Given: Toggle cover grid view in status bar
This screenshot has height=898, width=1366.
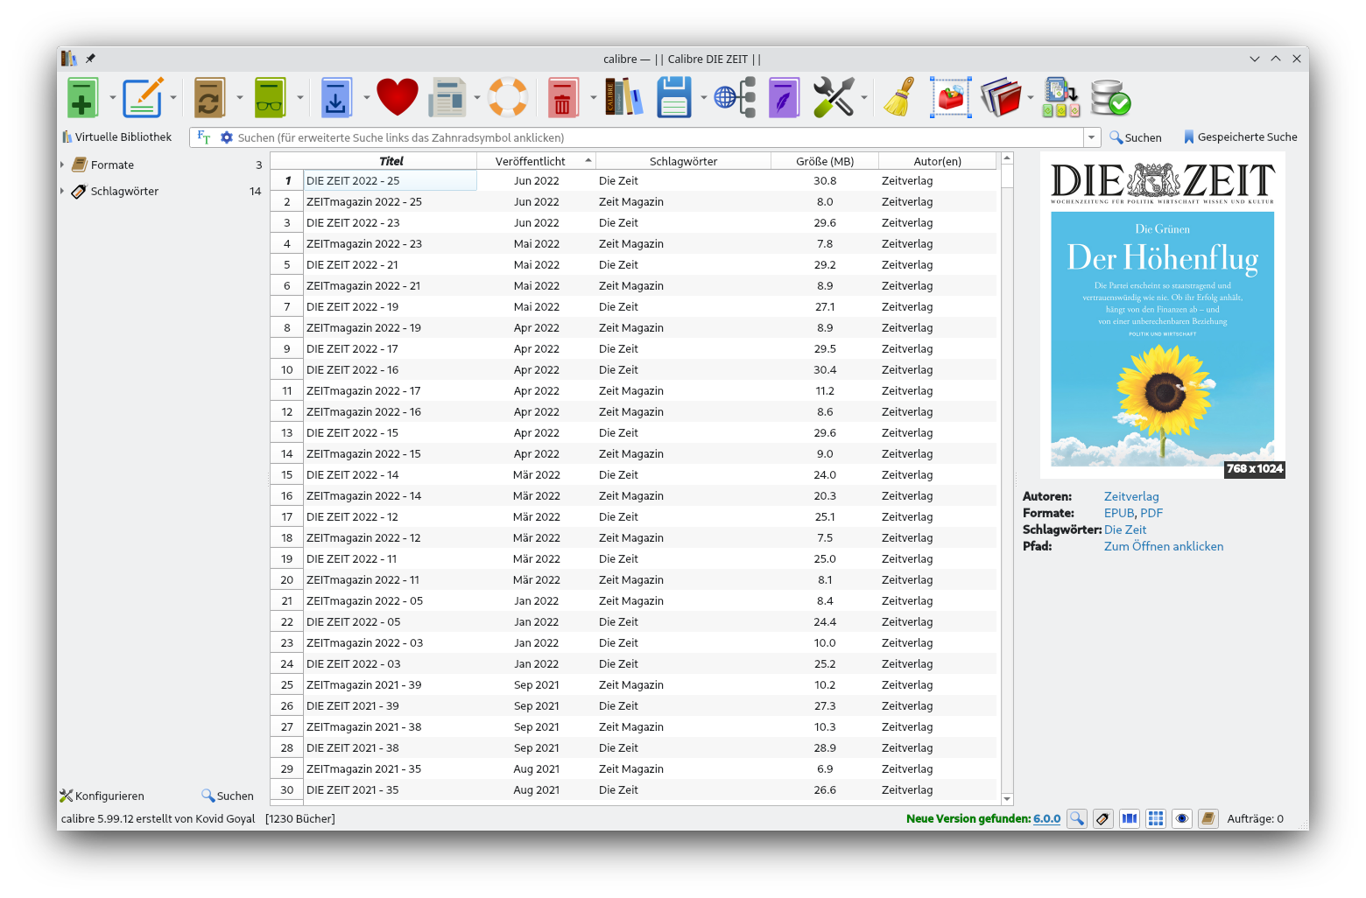Looking at the screenshot, I should (x=1156, y=818).
